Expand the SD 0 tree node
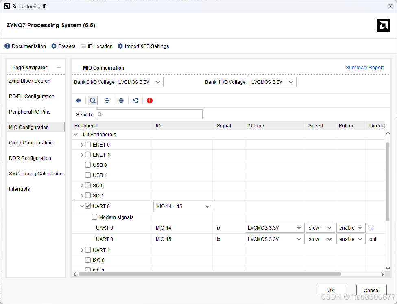The width and height of the screenshot is (397, 304). tap(82, 186)
